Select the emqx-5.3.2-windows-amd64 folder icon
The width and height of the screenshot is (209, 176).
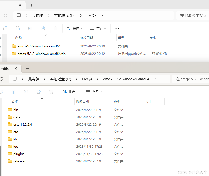14,46
